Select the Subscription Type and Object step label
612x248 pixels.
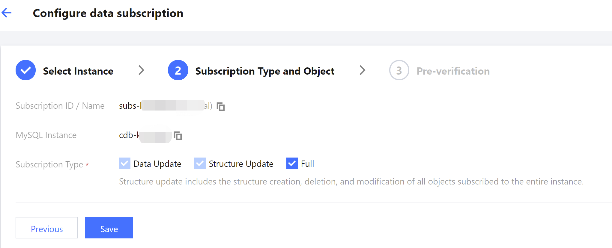(264, 71)
